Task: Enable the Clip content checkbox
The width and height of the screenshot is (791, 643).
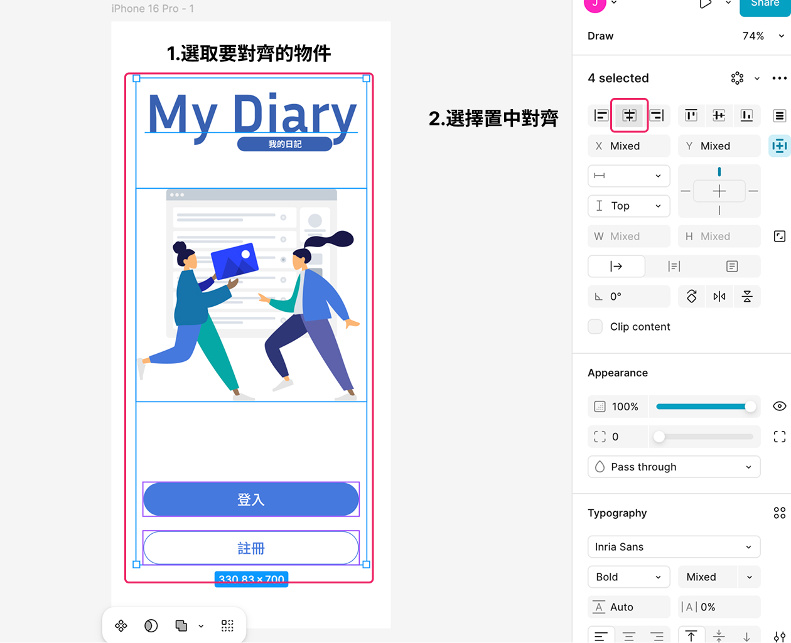Action: coord(595,327)
